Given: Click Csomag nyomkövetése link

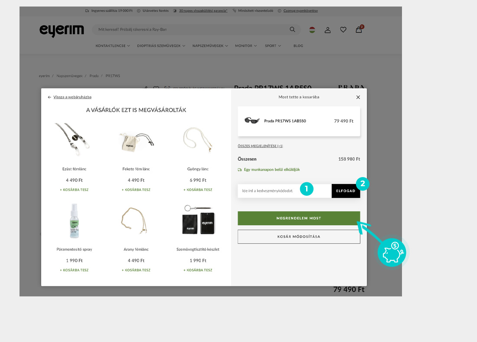Looking at the screenshot, I should click(301, 11).
